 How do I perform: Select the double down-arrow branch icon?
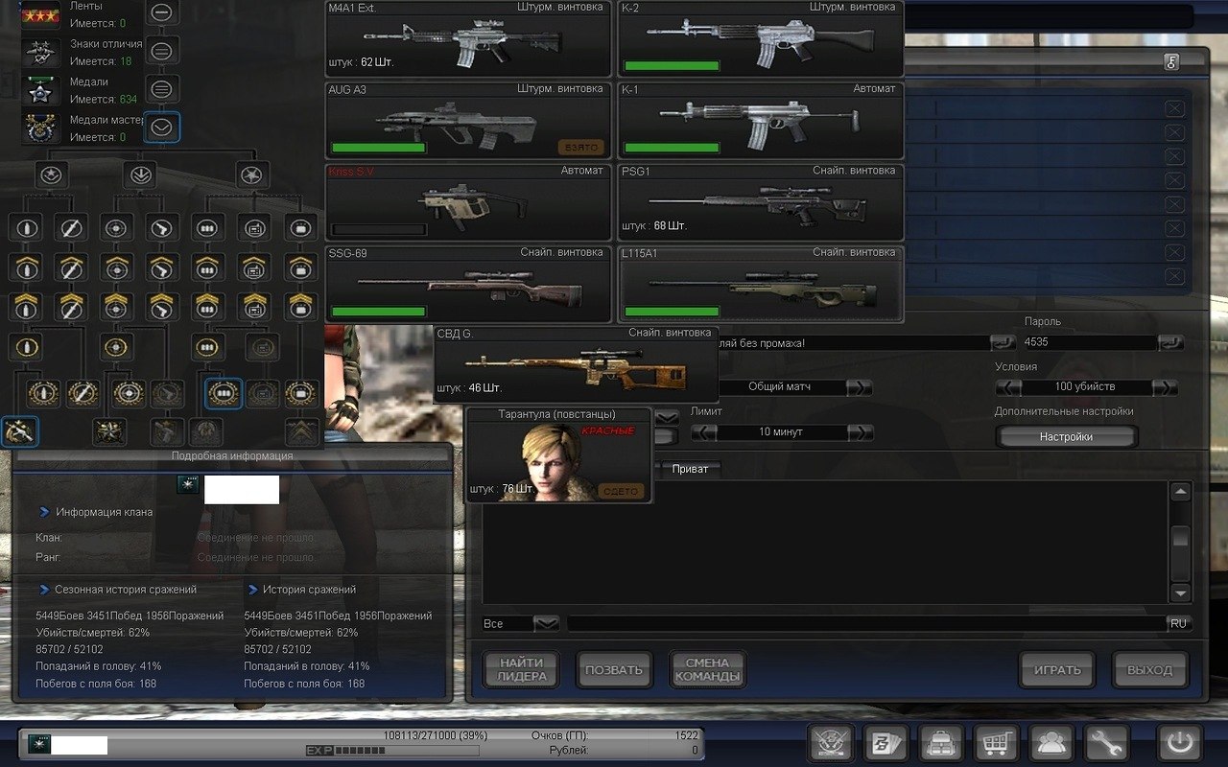tap(141, 174)
